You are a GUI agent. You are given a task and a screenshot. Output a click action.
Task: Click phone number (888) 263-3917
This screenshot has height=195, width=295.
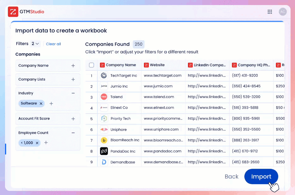[245, 140]
